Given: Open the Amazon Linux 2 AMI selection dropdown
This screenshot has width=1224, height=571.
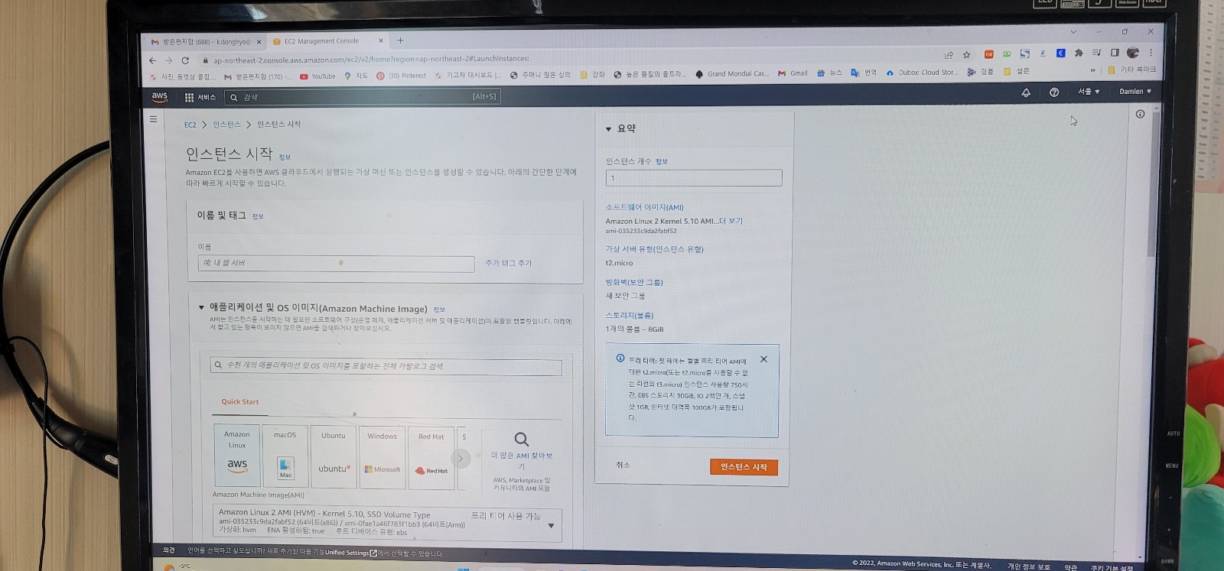Looking at the screenshot, I should (387, 524).
